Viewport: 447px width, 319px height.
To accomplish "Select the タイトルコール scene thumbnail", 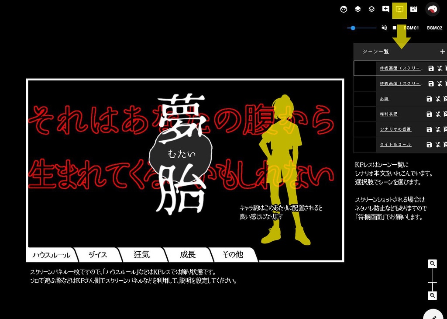I will click(x=365, y=145).
